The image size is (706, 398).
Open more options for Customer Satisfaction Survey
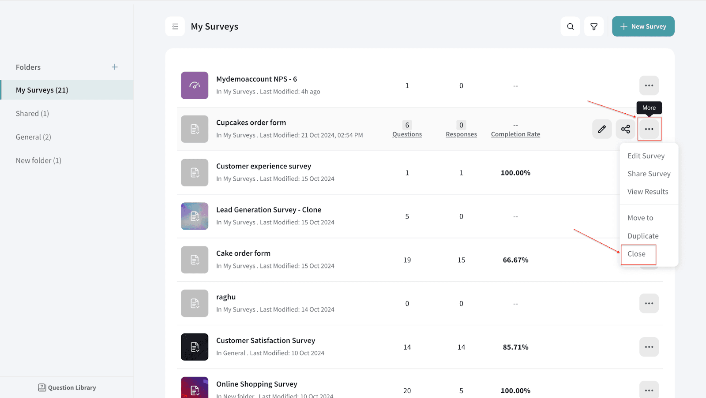pyautogui.click(x=649, y=347)
